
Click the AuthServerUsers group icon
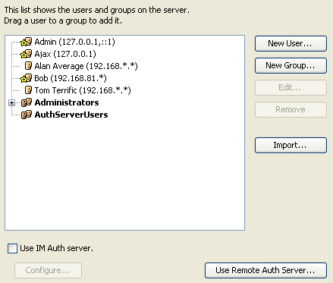27,115
